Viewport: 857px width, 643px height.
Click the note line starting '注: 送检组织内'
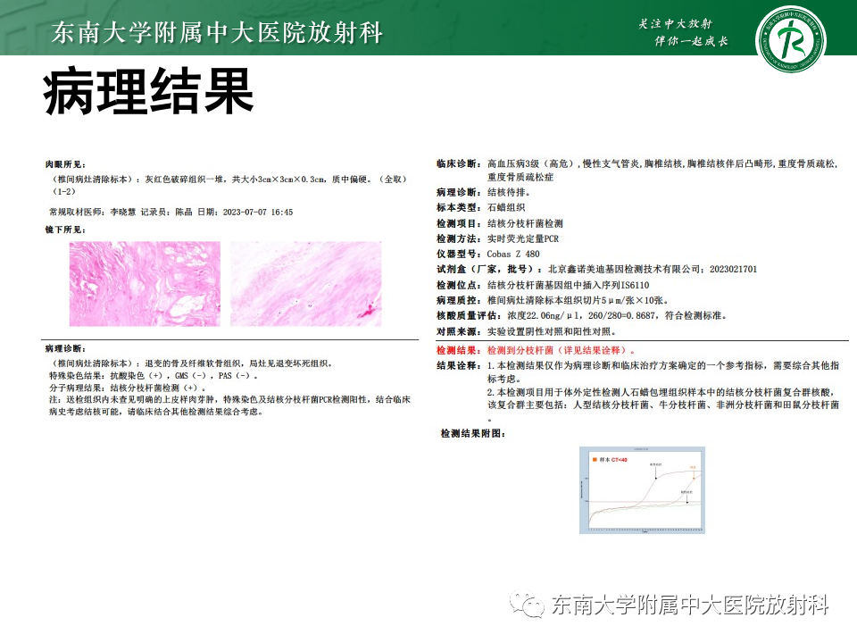click(x=229, y=400)
